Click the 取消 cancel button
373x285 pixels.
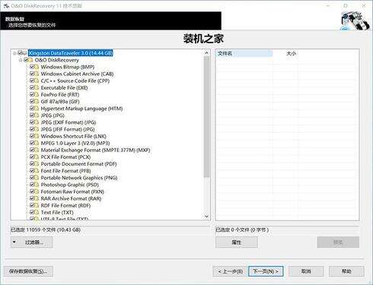[306, 271]
